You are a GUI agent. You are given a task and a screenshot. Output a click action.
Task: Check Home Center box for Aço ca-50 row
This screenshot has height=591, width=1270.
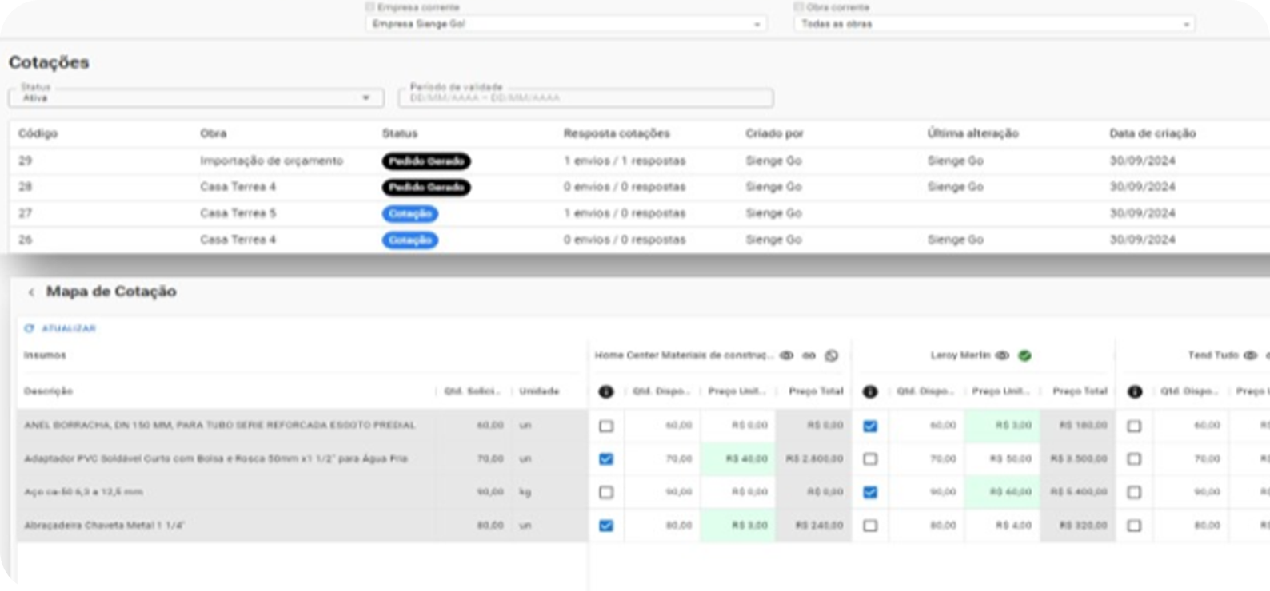pos(606,492)
